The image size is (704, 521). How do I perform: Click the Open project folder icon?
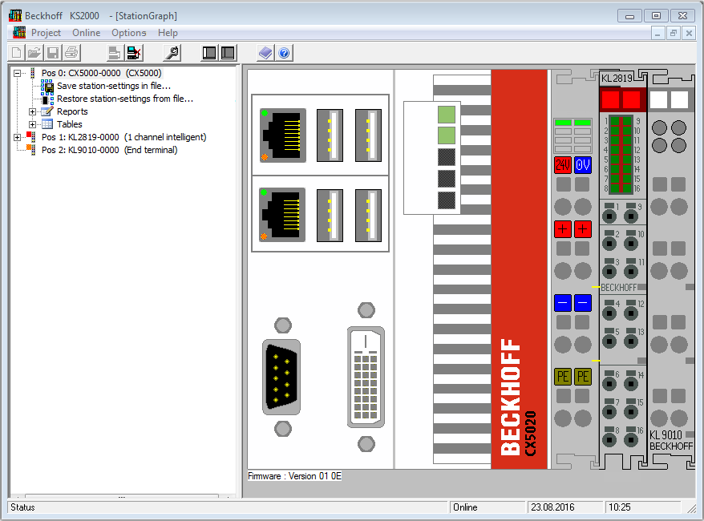34,53
